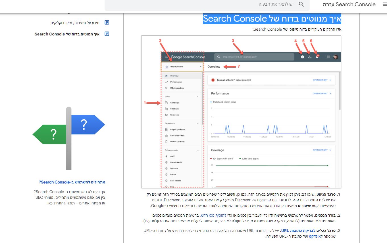Click bold term 'סרגל הניווט'
The image size is (387, 243).
325,195
